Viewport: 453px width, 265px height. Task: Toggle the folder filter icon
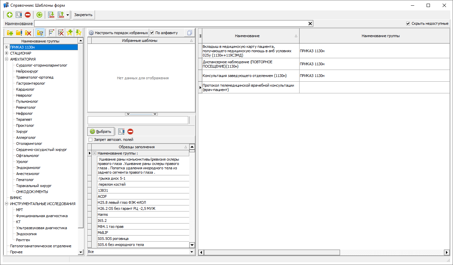pyautogui.click(x=40, y=32)
